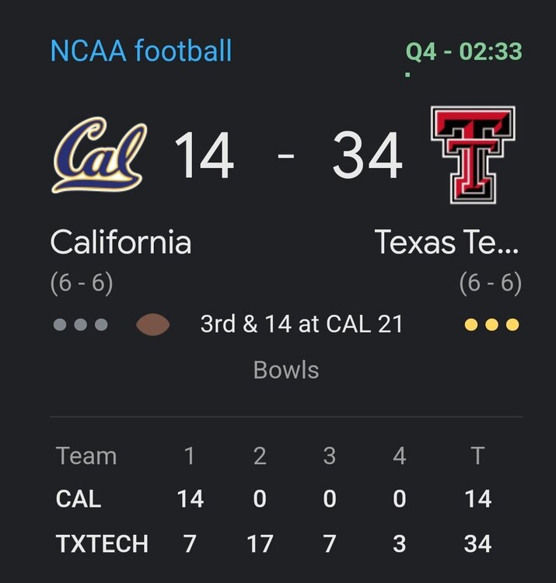Click California's gray timeout dots
The height and width of the screenshot is (583, 556).
pyautogui.click(x=80, y=324)
